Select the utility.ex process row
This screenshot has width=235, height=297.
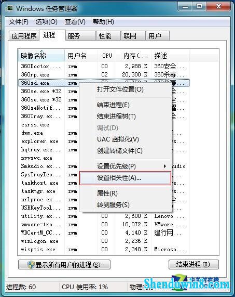[104, 216]
